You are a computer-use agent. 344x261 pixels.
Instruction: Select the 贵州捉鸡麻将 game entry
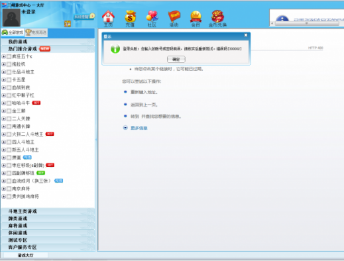pyautogui.click(x=25, y=197)
